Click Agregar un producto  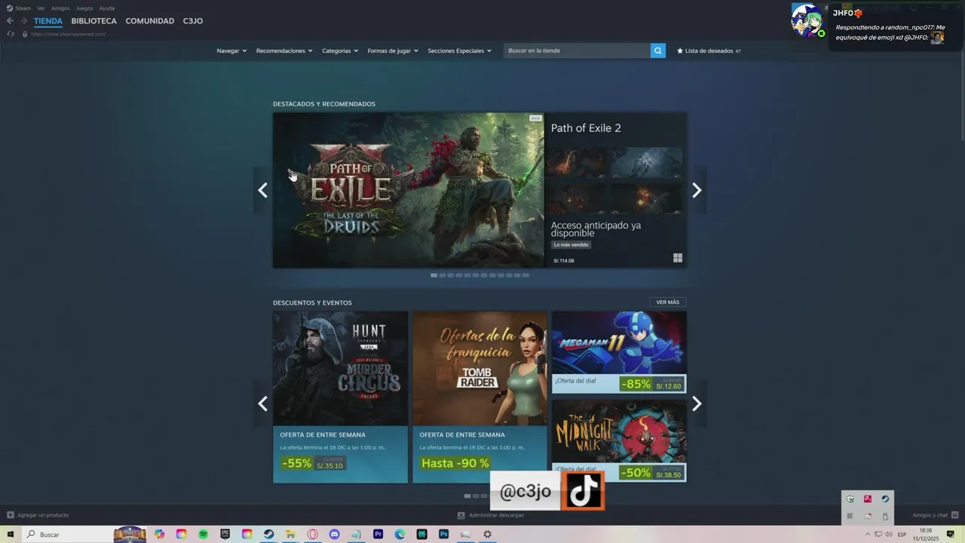(x=38, y=515)
